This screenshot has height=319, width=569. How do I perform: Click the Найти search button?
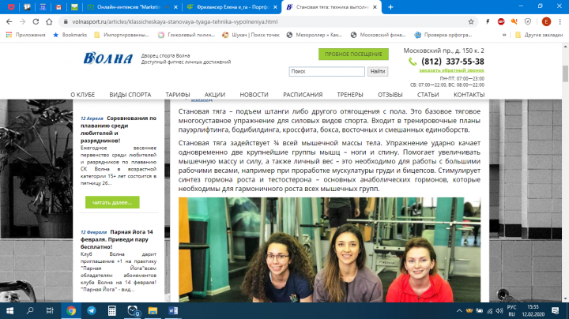click(x=378, y=71)
